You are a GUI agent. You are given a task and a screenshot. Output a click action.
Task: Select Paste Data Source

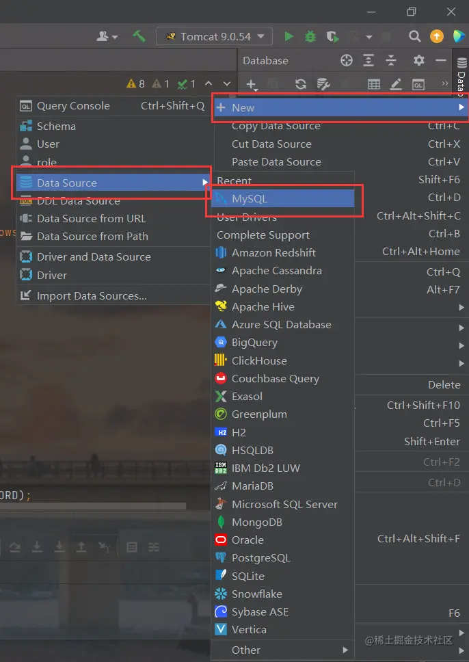coord(340,162)
